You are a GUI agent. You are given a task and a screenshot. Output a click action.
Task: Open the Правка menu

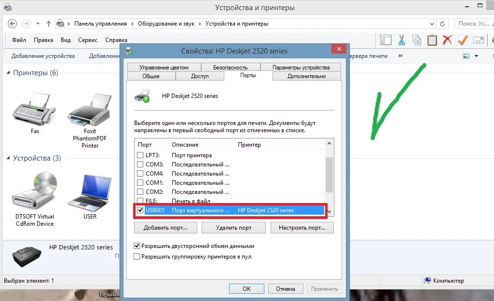[x=43, y=40]
